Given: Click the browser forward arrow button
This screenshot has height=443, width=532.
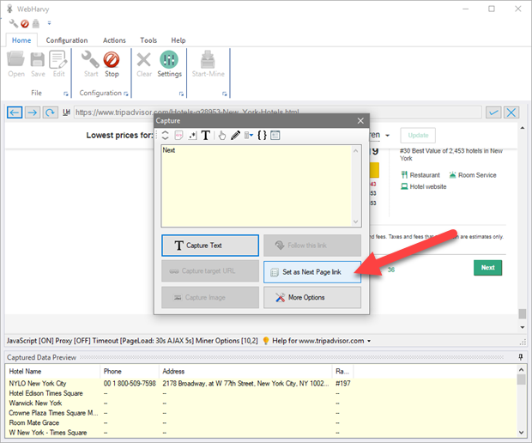Looking at the screenshot, I should tap(32, 112).
